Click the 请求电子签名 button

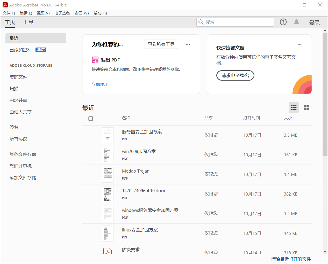(x=235, y=75)
